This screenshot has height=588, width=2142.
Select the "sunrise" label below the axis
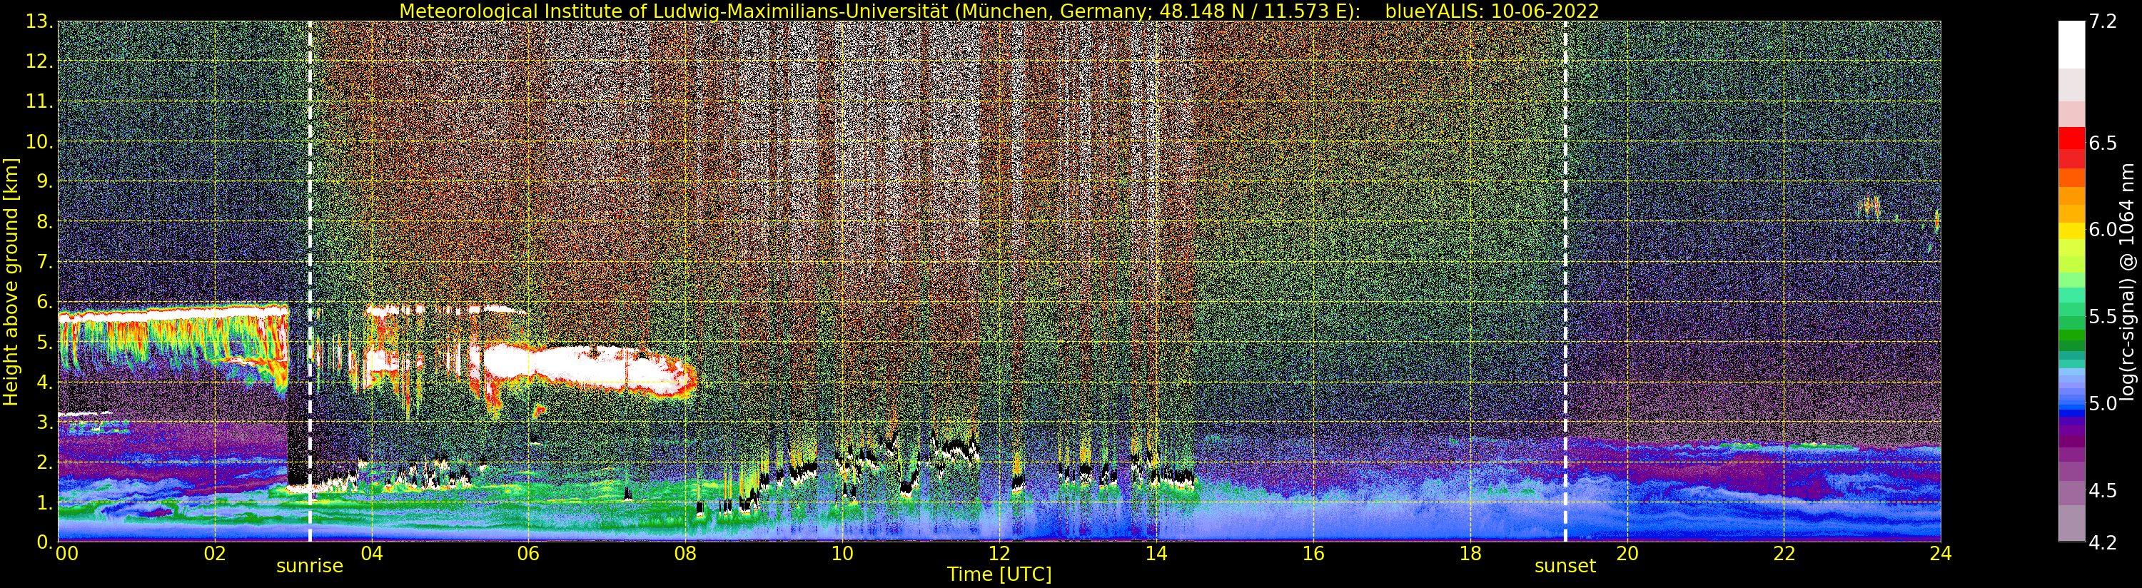(309, 567)
